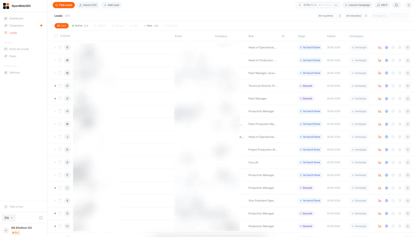Click block icon in Coo,cfo row
Screen dimensions: 415x237
[x=393, y=162]
